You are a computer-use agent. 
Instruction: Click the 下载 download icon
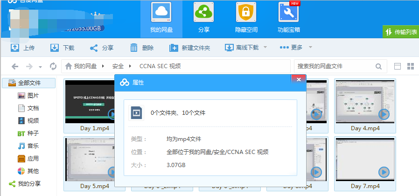pos(55,48)
